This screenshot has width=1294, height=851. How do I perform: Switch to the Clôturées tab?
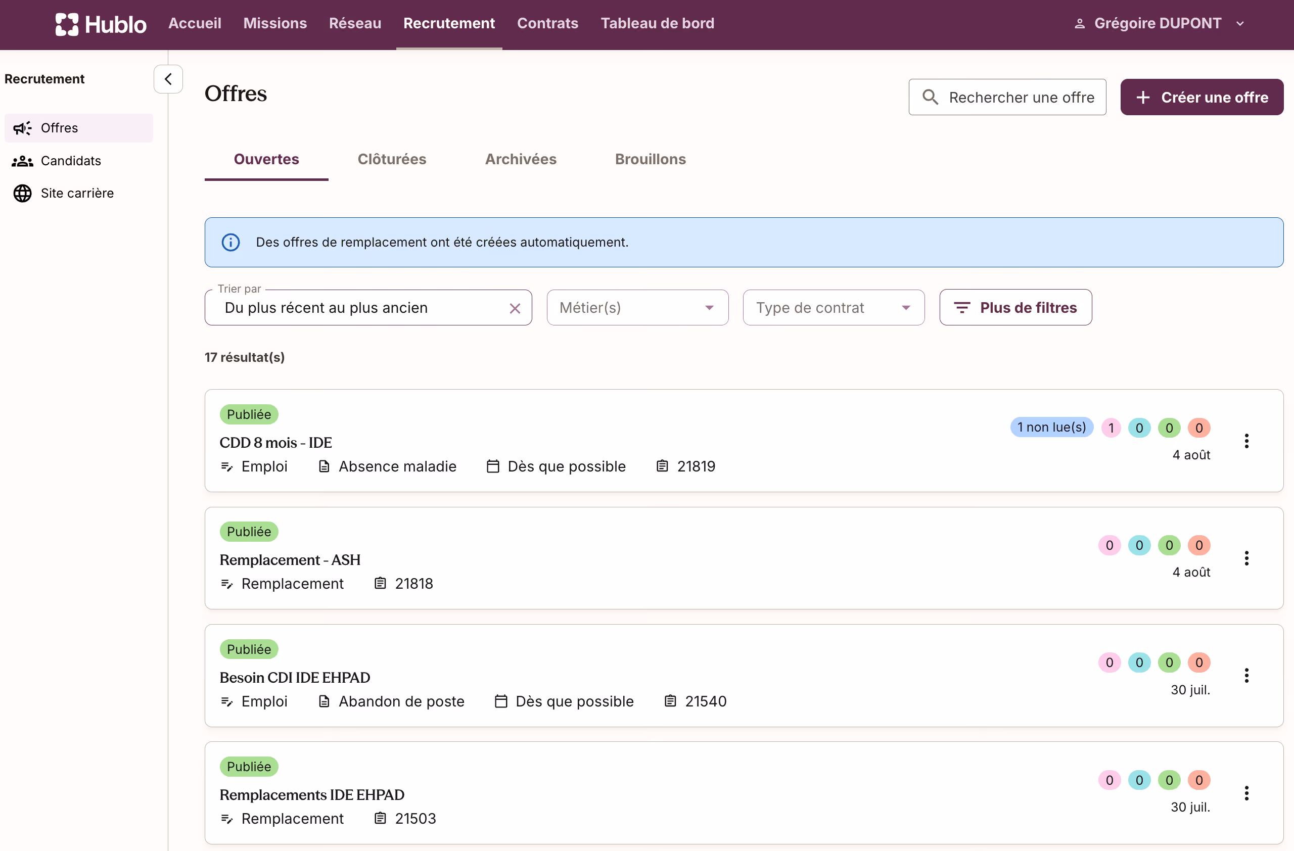tap(392, 159)
